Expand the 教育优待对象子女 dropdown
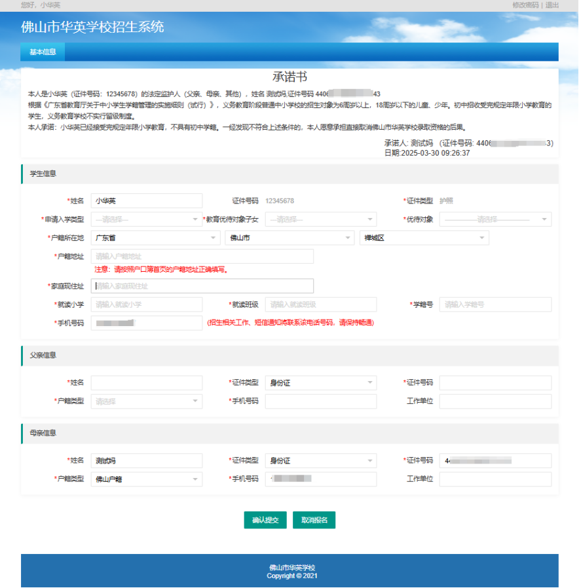The height and width of the screenshot is (588, 579). [x=321, y=219]
